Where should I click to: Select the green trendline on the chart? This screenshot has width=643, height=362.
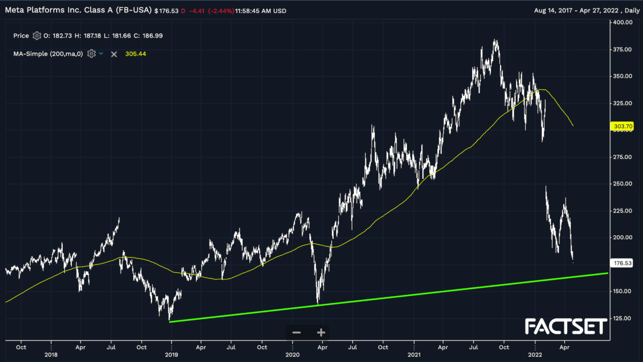coord(402,295)
